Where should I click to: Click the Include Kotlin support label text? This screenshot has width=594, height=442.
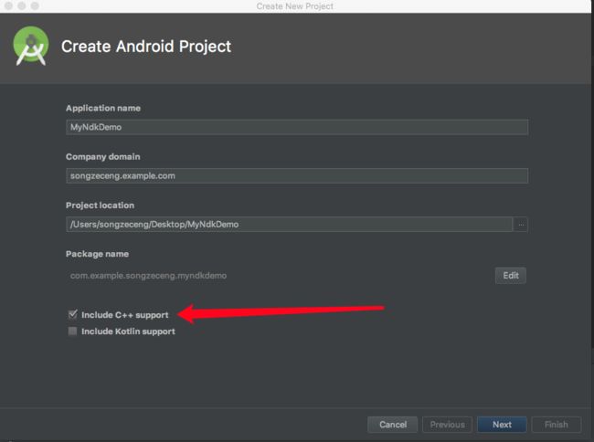pyautogui.click(x=129, y=331)
